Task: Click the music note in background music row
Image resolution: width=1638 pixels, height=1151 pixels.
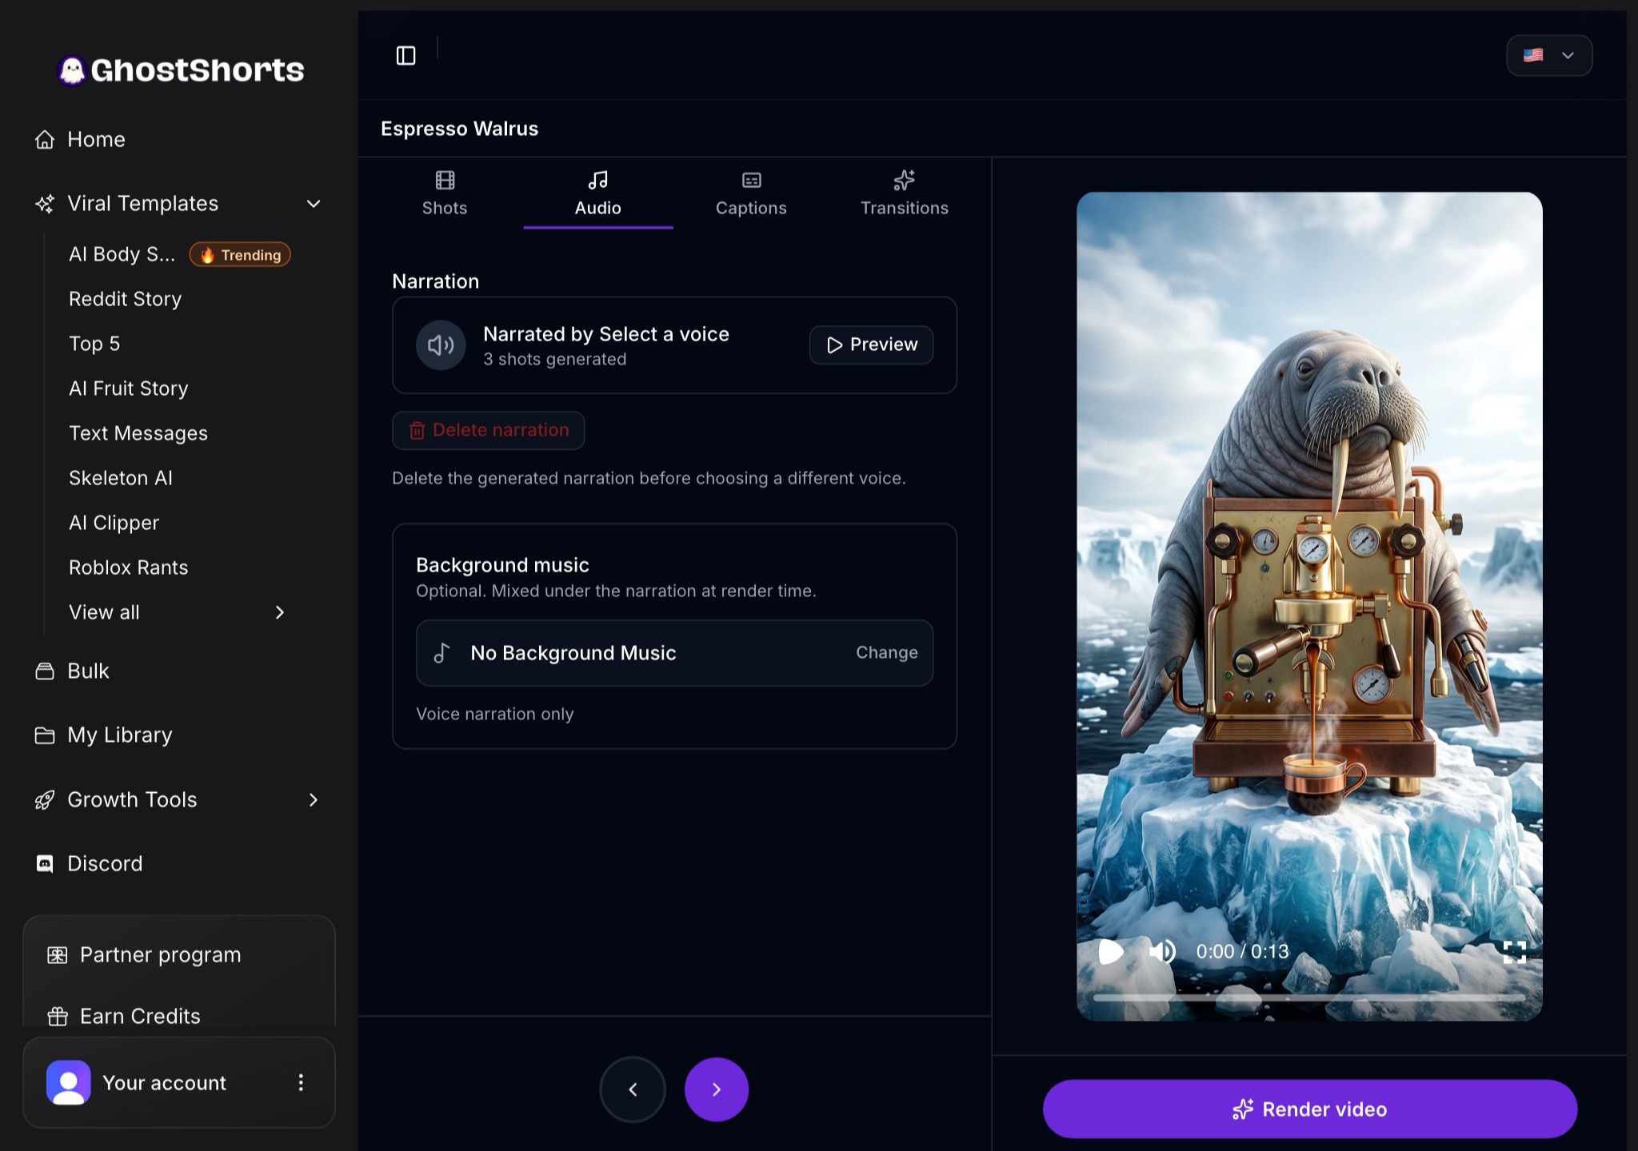Action: click(x=441, y=653)
